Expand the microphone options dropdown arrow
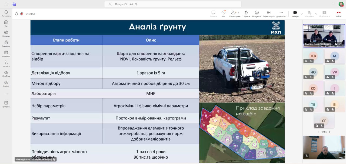This screenshot has height=164, width=346. tap(316, 14)
